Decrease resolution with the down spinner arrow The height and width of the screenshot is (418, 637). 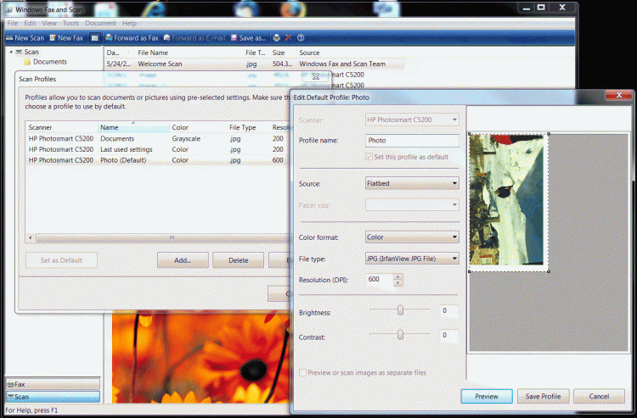click(398, 283)
